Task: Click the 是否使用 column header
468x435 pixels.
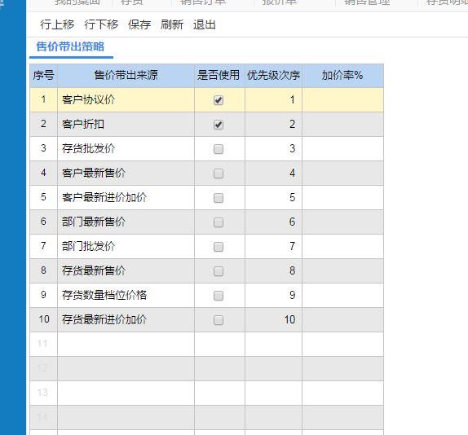Action: [x=219, y=76]
